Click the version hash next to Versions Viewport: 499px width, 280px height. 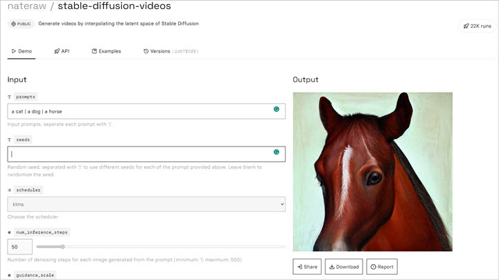(186, 51)
